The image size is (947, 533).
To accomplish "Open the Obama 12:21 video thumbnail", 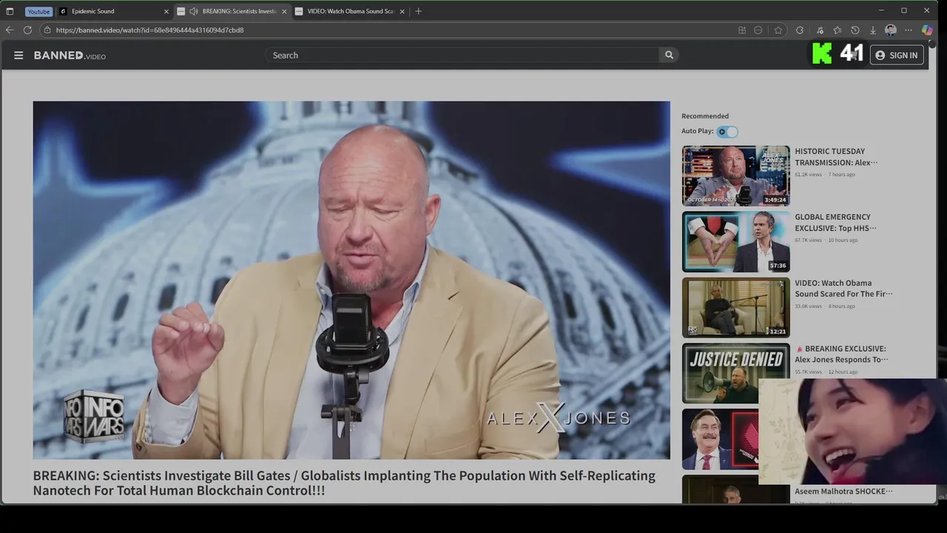I will pos(735,307).
